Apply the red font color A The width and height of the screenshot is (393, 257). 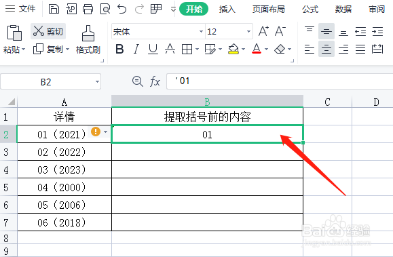257,49
